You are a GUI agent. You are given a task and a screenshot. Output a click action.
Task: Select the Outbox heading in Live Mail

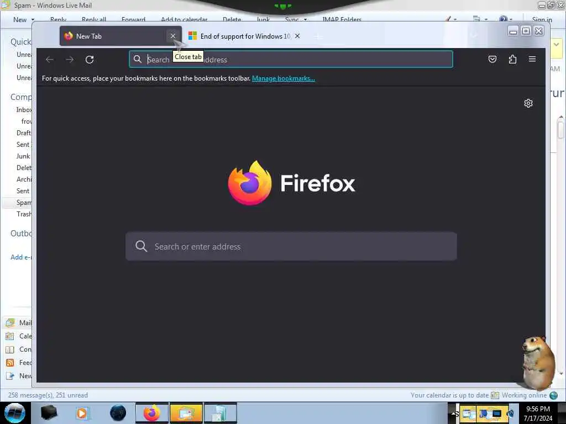tap(21, 234)
